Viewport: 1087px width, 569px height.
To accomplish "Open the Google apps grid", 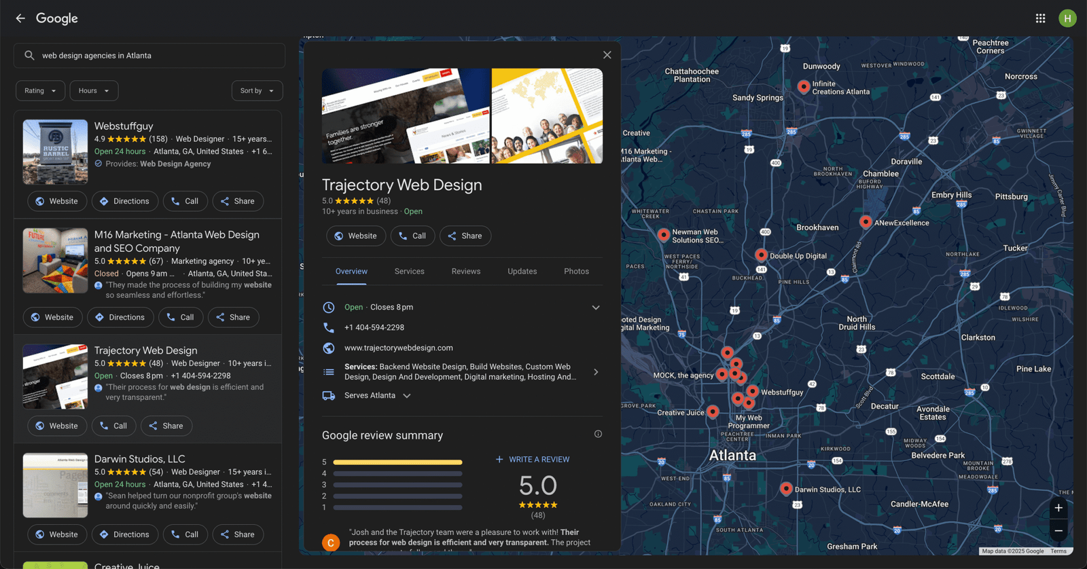I will point(1040,18).
